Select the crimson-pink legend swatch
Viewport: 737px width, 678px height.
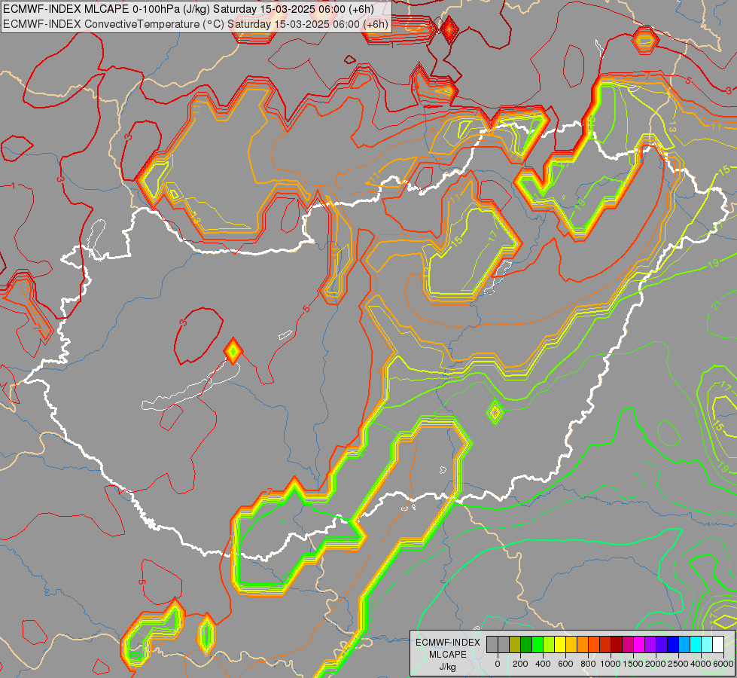[628, 644]
